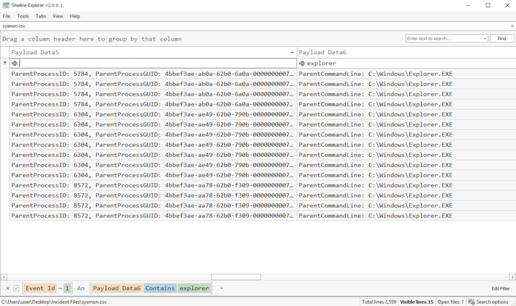Click ParentCommandLine cell in first row
The width and height of the screenshot is (516, 306).
pos(407,74)
